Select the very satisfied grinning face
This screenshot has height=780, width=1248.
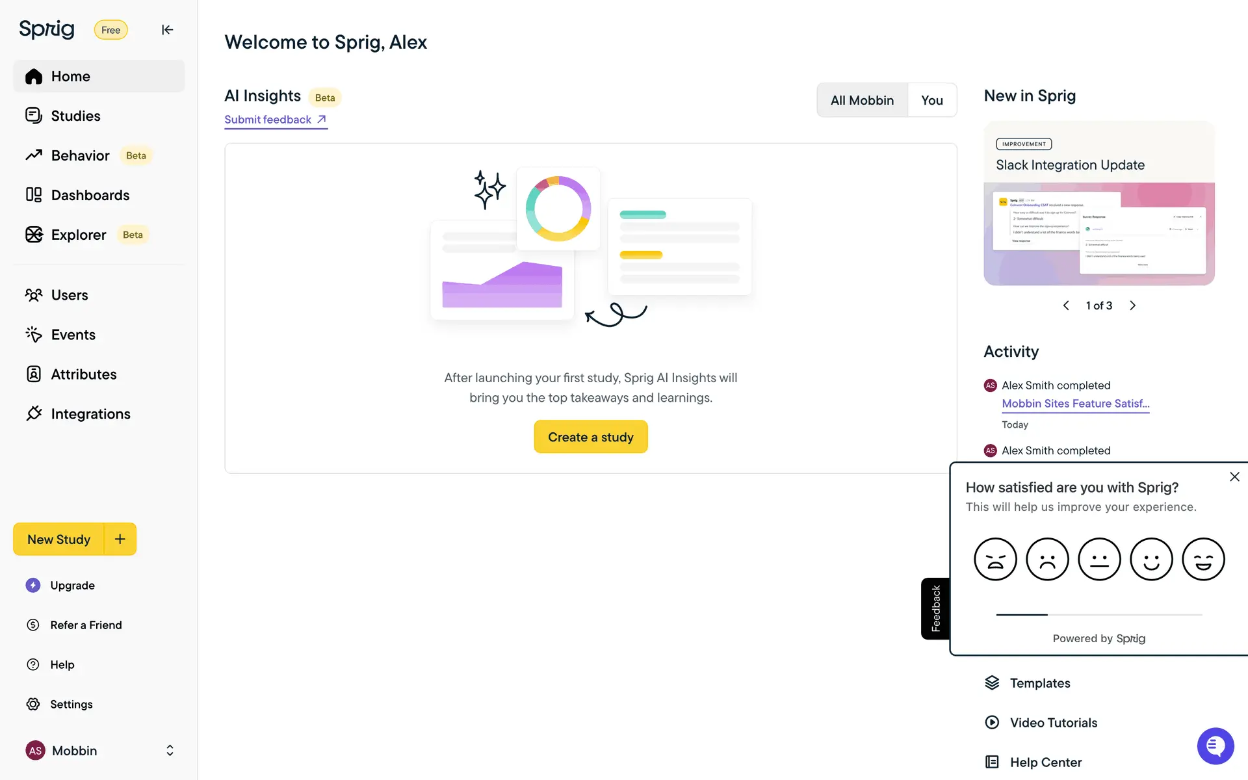(1203, 559)
